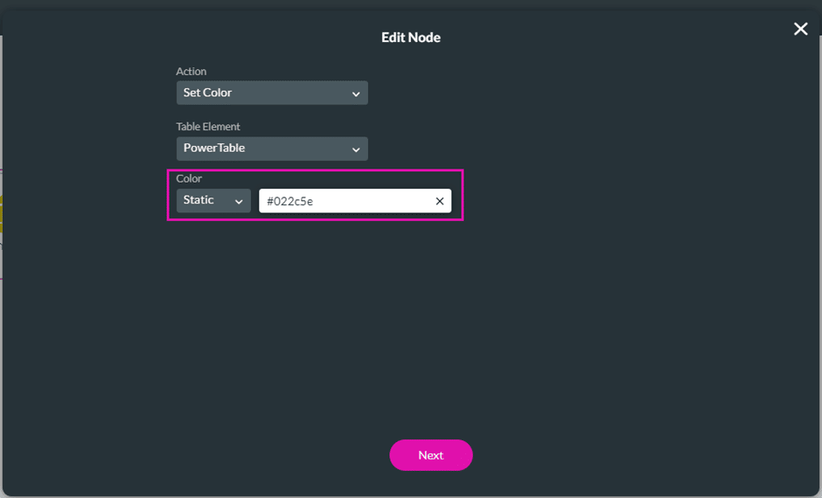Expand the Table Element PowerTable dropdown
The image size is (822, 498).
tap(272, 149)
